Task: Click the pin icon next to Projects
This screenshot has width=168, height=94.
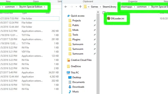Action: (x=94, y=21)
